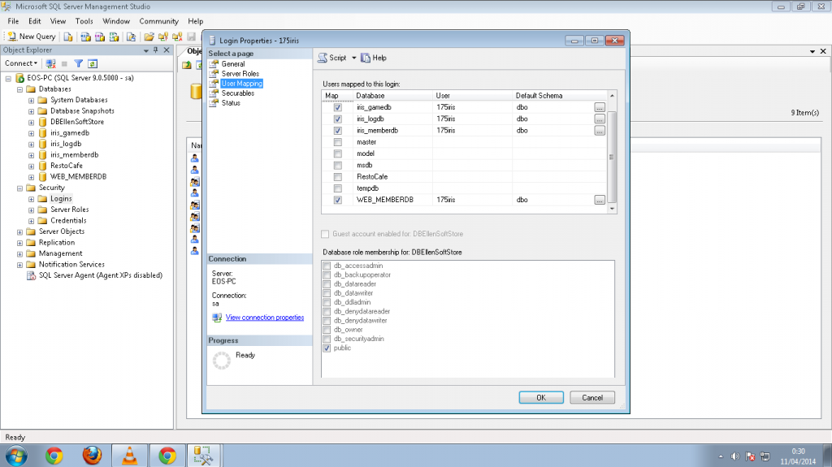Click the schema browse button for WEB_MEMBERDB
Screen dimensions: 832x467
pyautogui.click(x=600, y=200)
